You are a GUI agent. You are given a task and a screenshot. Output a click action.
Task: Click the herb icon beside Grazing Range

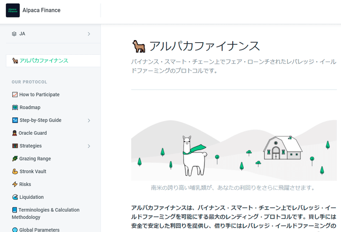coord(15,159)
